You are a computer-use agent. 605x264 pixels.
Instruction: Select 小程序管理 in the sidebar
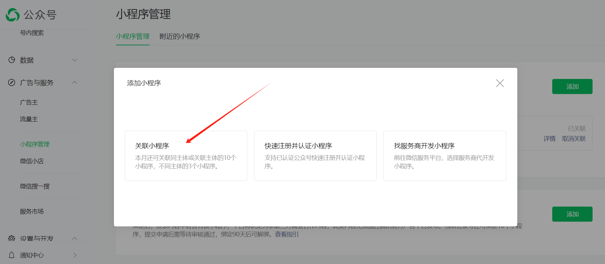[35, 144]
